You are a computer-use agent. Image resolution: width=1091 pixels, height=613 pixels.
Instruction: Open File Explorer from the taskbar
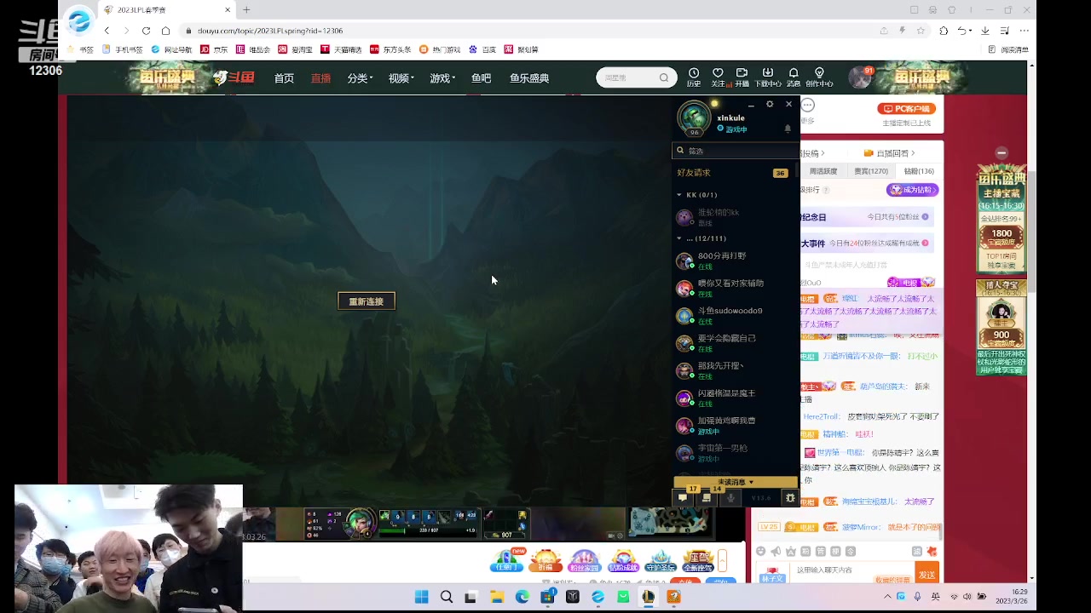(496, 597)
